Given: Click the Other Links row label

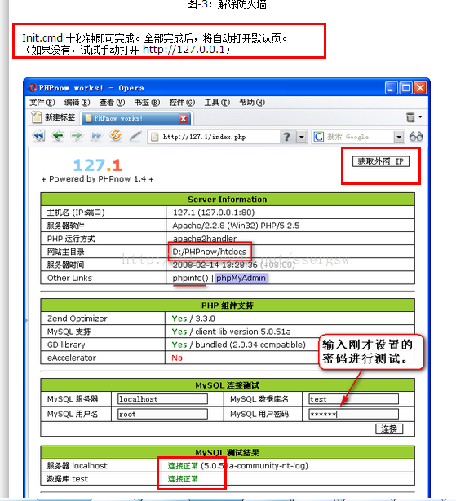Looking at the screenshot, I should point(69,278).
